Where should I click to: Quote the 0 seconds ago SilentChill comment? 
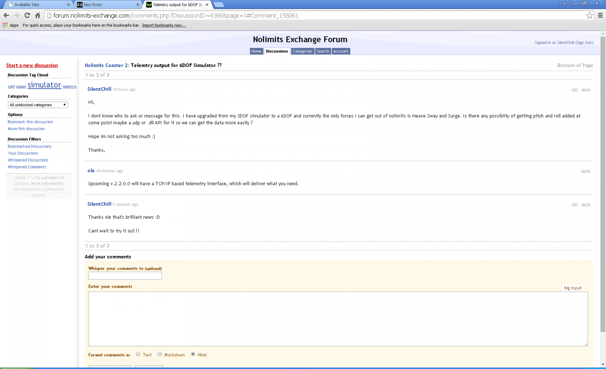point(586,204)
